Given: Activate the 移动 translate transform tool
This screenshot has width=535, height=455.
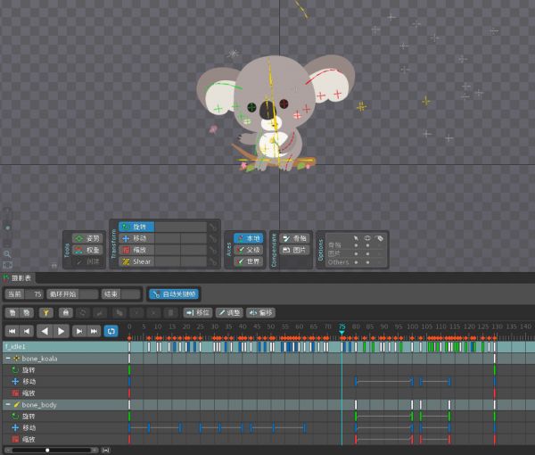Looking at the screenshot, I should pyautogui.click(x=136, y=238).
